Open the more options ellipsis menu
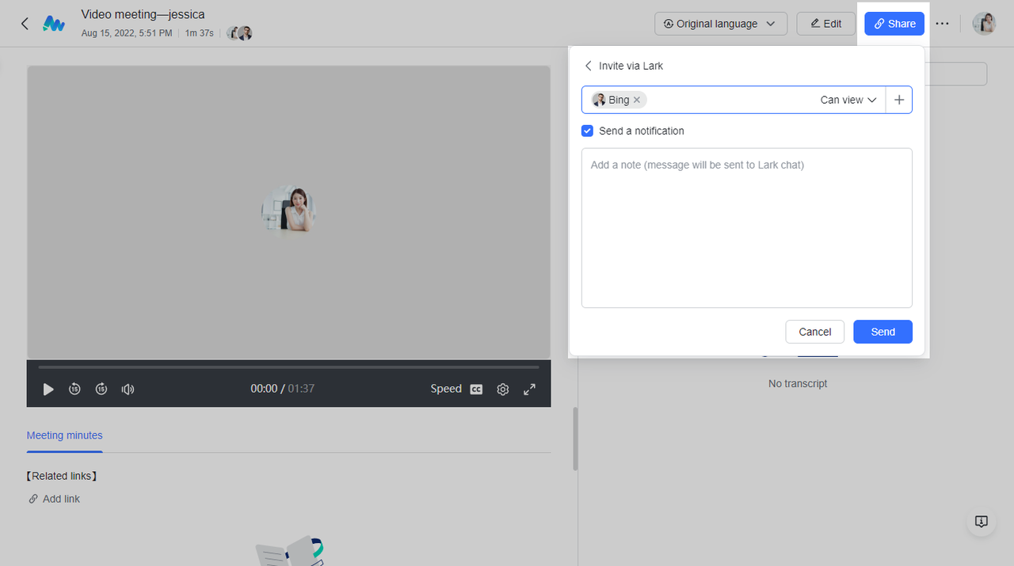This screenshot has width=1014, height=566. coord(942,24)
